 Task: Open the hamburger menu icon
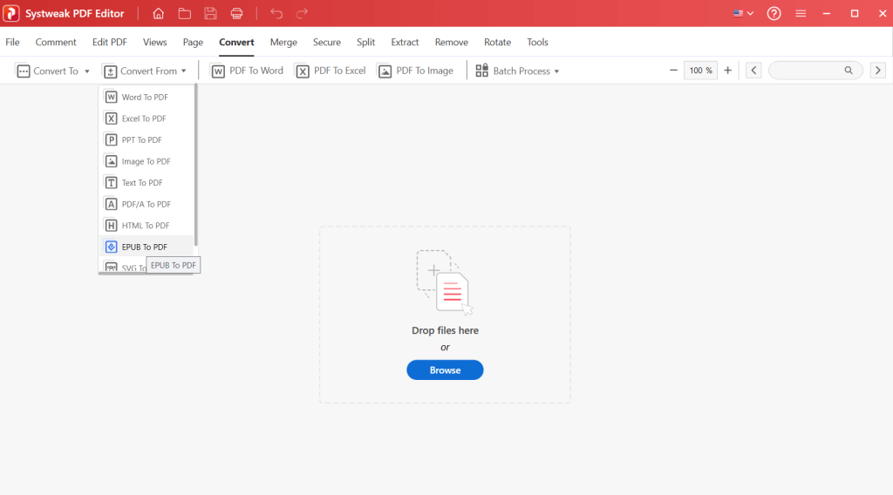pyautogui.click(x=801, y=14)
